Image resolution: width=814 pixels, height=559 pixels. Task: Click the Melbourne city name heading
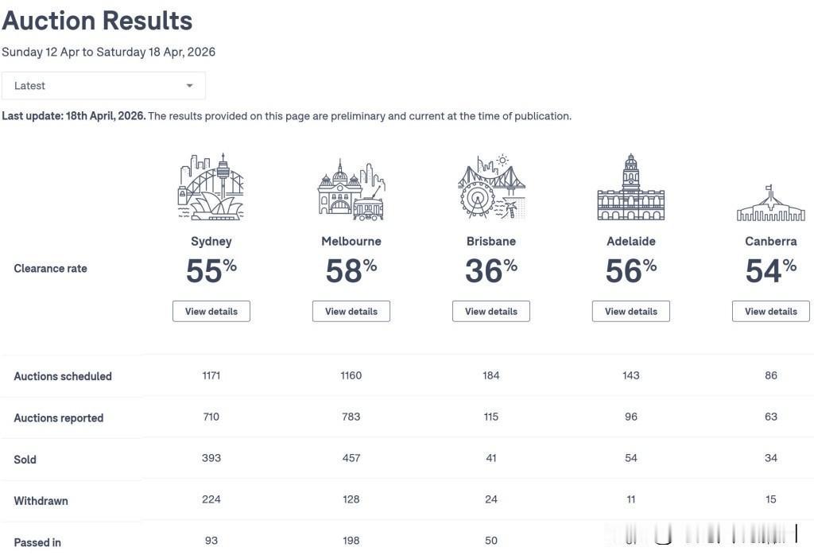[351, 241]
